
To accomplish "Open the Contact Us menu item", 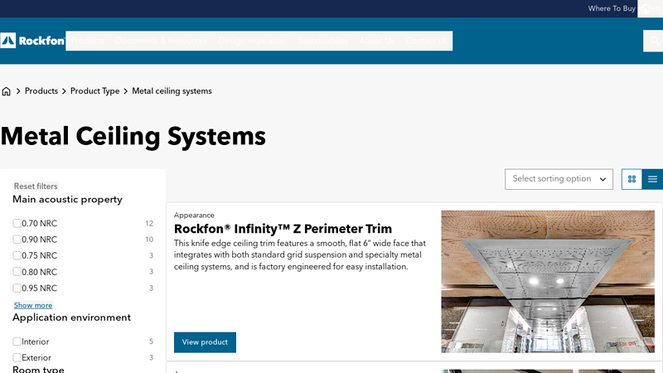I will tap(426, 41).
